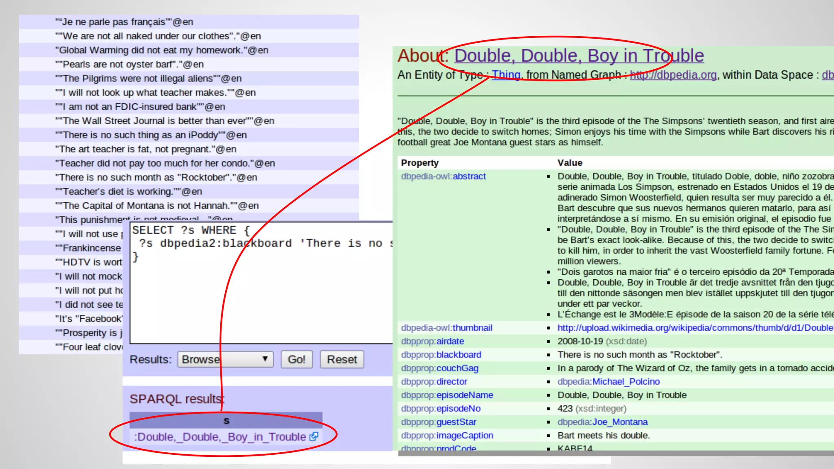834x469 pixels.
Task: Click the dbpprop:blackboard property link
Action: click(x=441, y=355)
